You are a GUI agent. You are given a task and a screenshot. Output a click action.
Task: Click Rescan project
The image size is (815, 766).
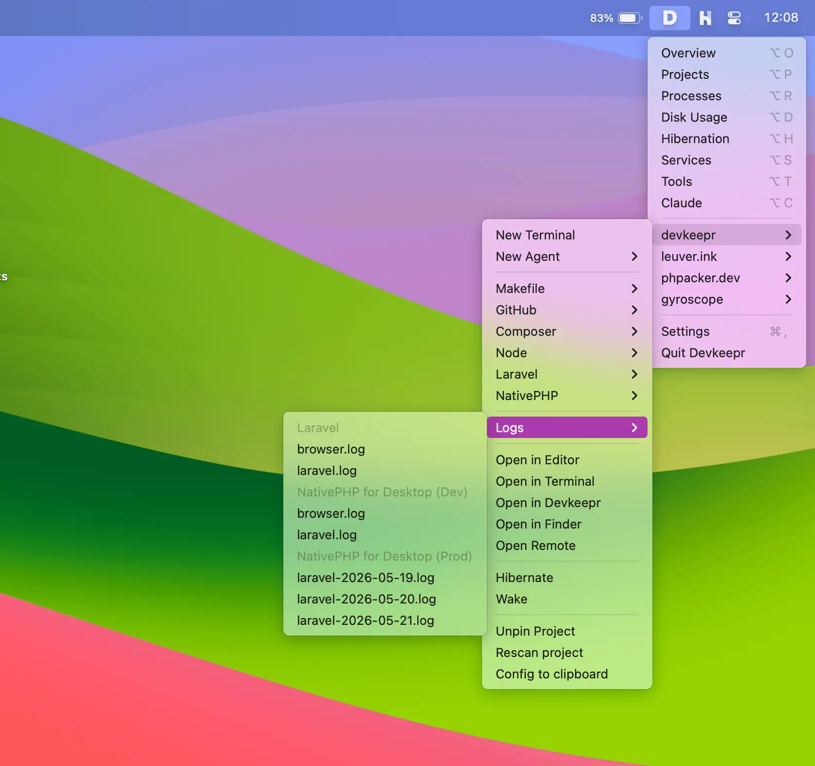(x=567, y=653)
